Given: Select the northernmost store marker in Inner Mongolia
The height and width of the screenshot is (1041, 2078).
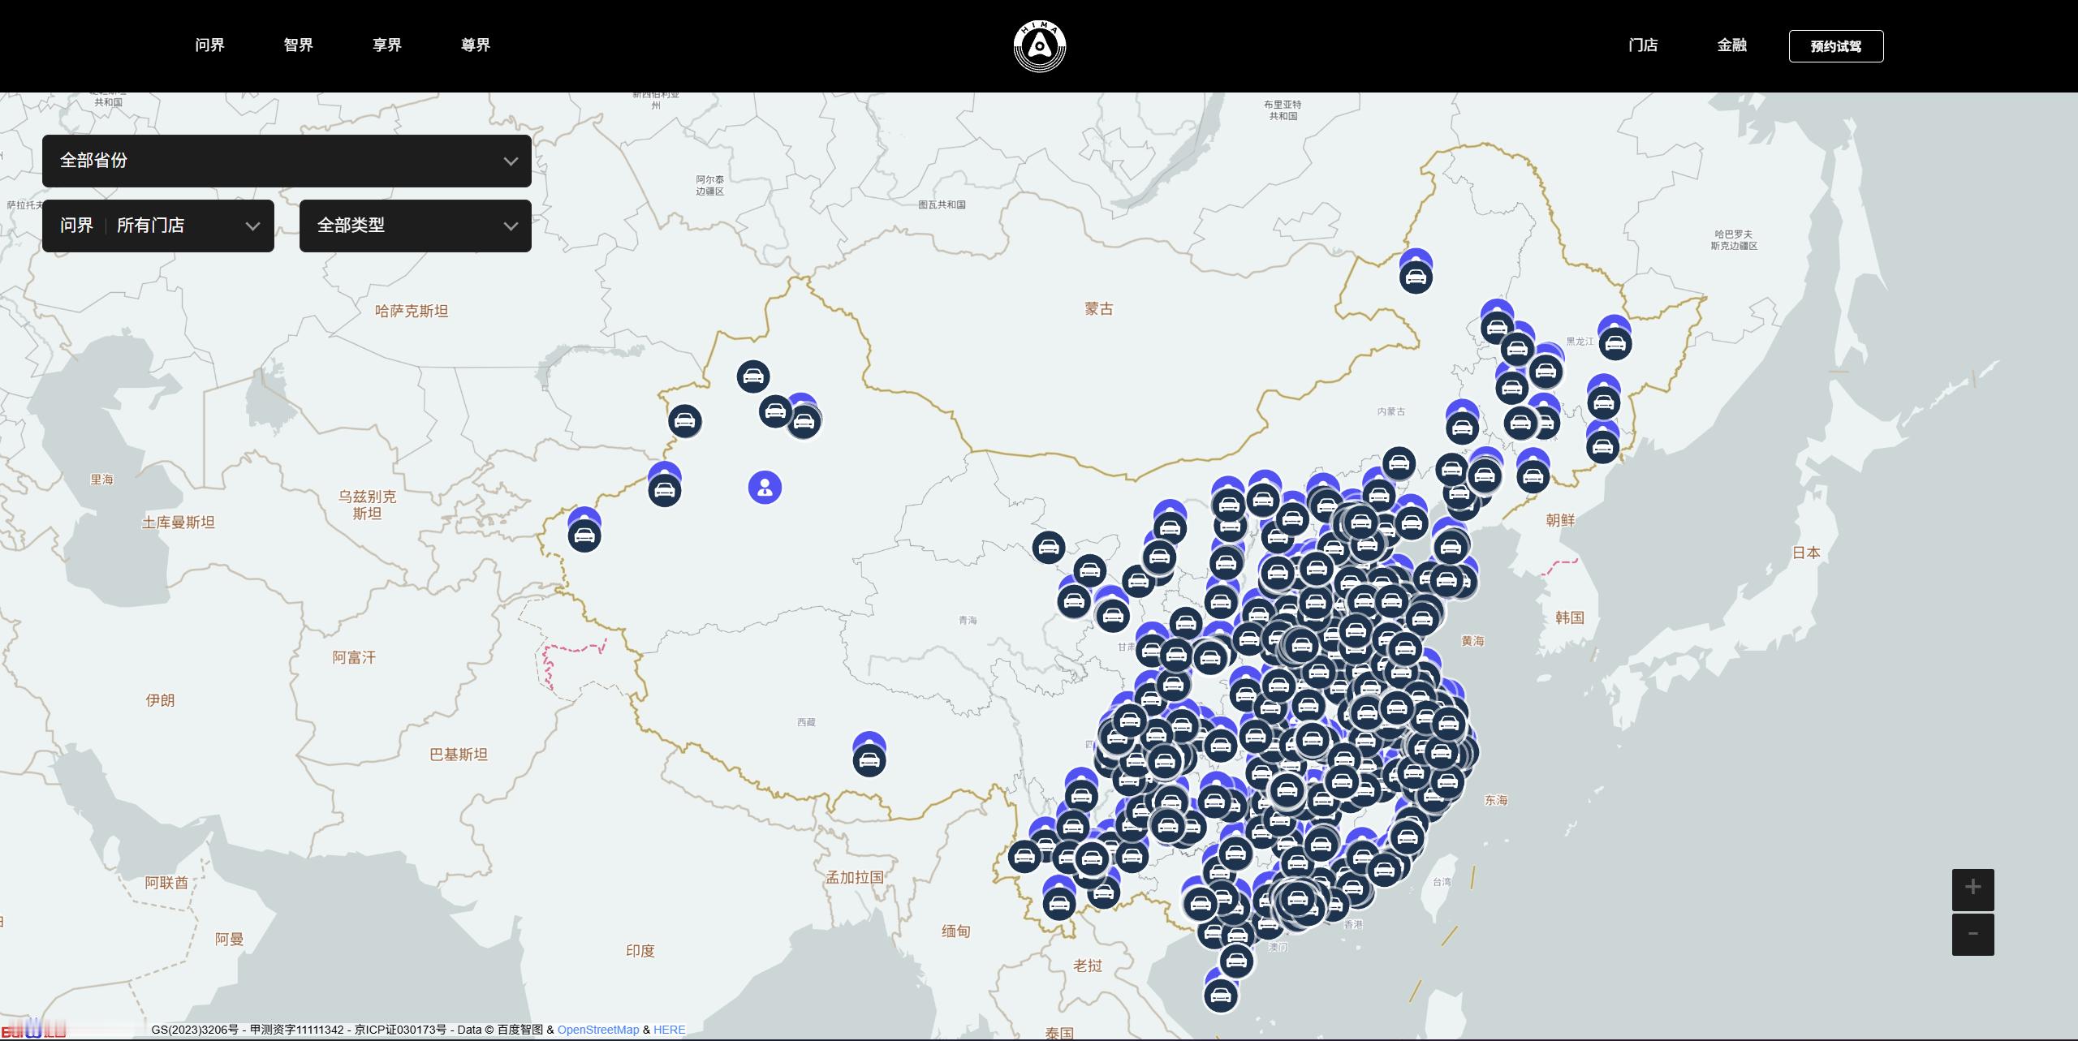Looking at the screenshot, I should pos(1416,277).
